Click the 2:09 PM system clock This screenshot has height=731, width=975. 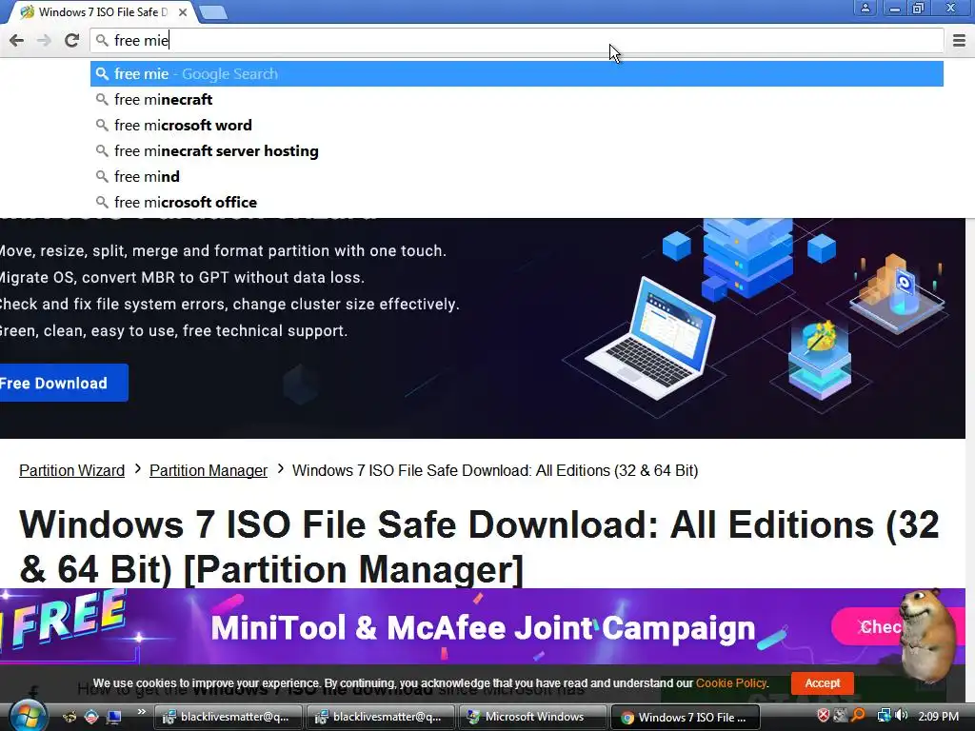tap(938, 717)
